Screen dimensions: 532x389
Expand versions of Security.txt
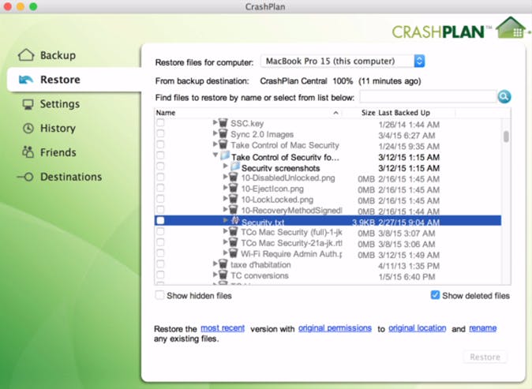[x=225, y=220]
